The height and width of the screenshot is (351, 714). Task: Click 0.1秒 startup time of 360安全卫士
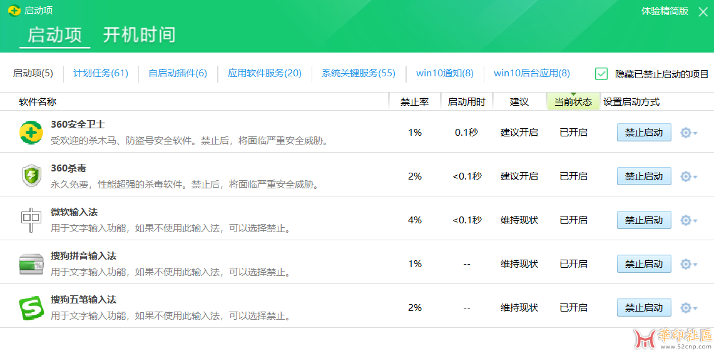tap(466, 133)
